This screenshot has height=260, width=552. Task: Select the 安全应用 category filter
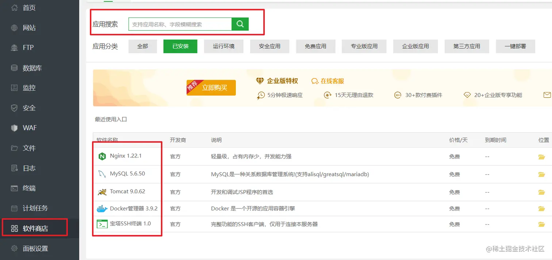270,46
